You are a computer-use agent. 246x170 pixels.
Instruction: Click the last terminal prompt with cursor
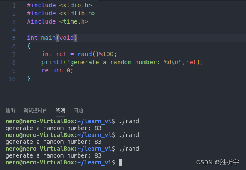point(64,162)
